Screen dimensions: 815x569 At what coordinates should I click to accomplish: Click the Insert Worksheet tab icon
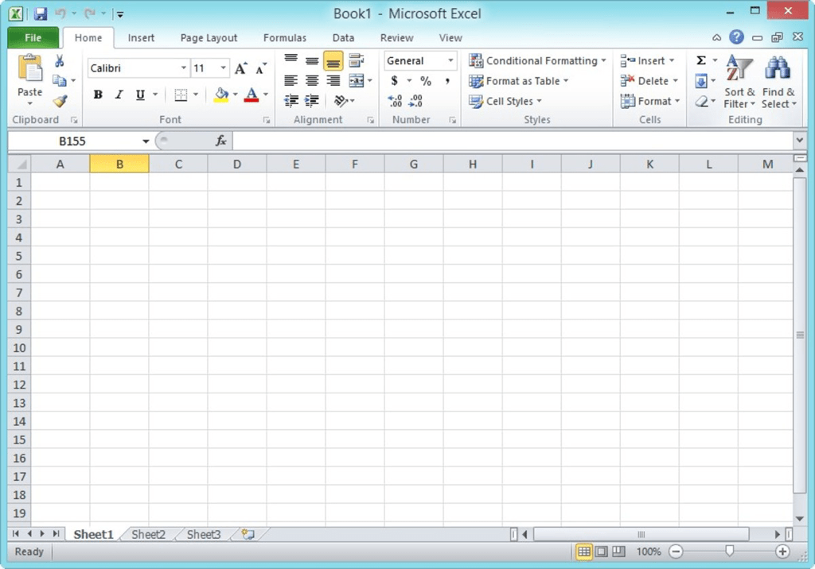click(248, 534)
